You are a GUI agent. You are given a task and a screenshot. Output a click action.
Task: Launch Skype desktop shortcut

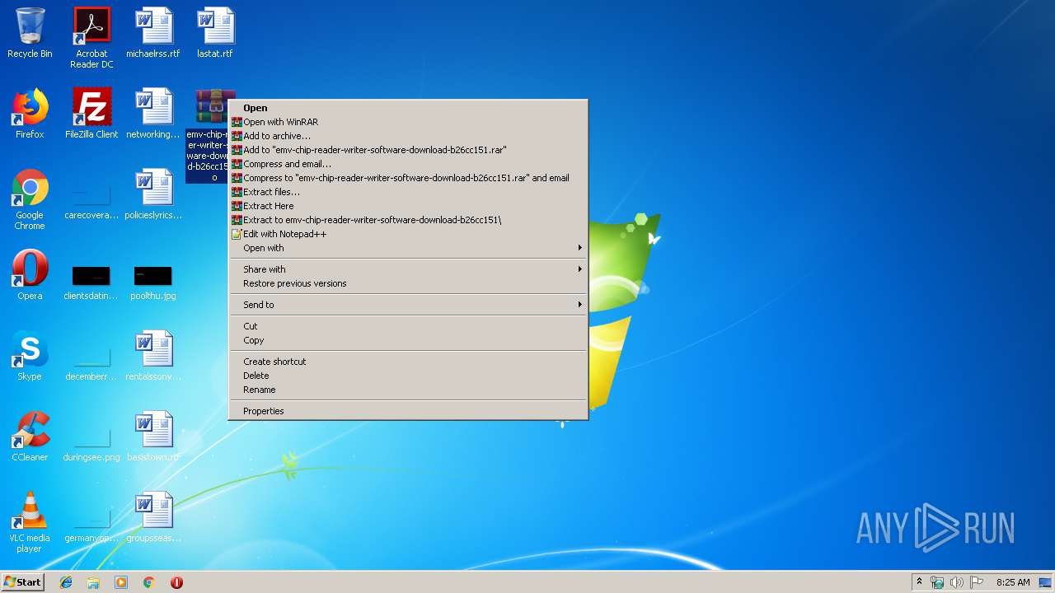[30, 356]
